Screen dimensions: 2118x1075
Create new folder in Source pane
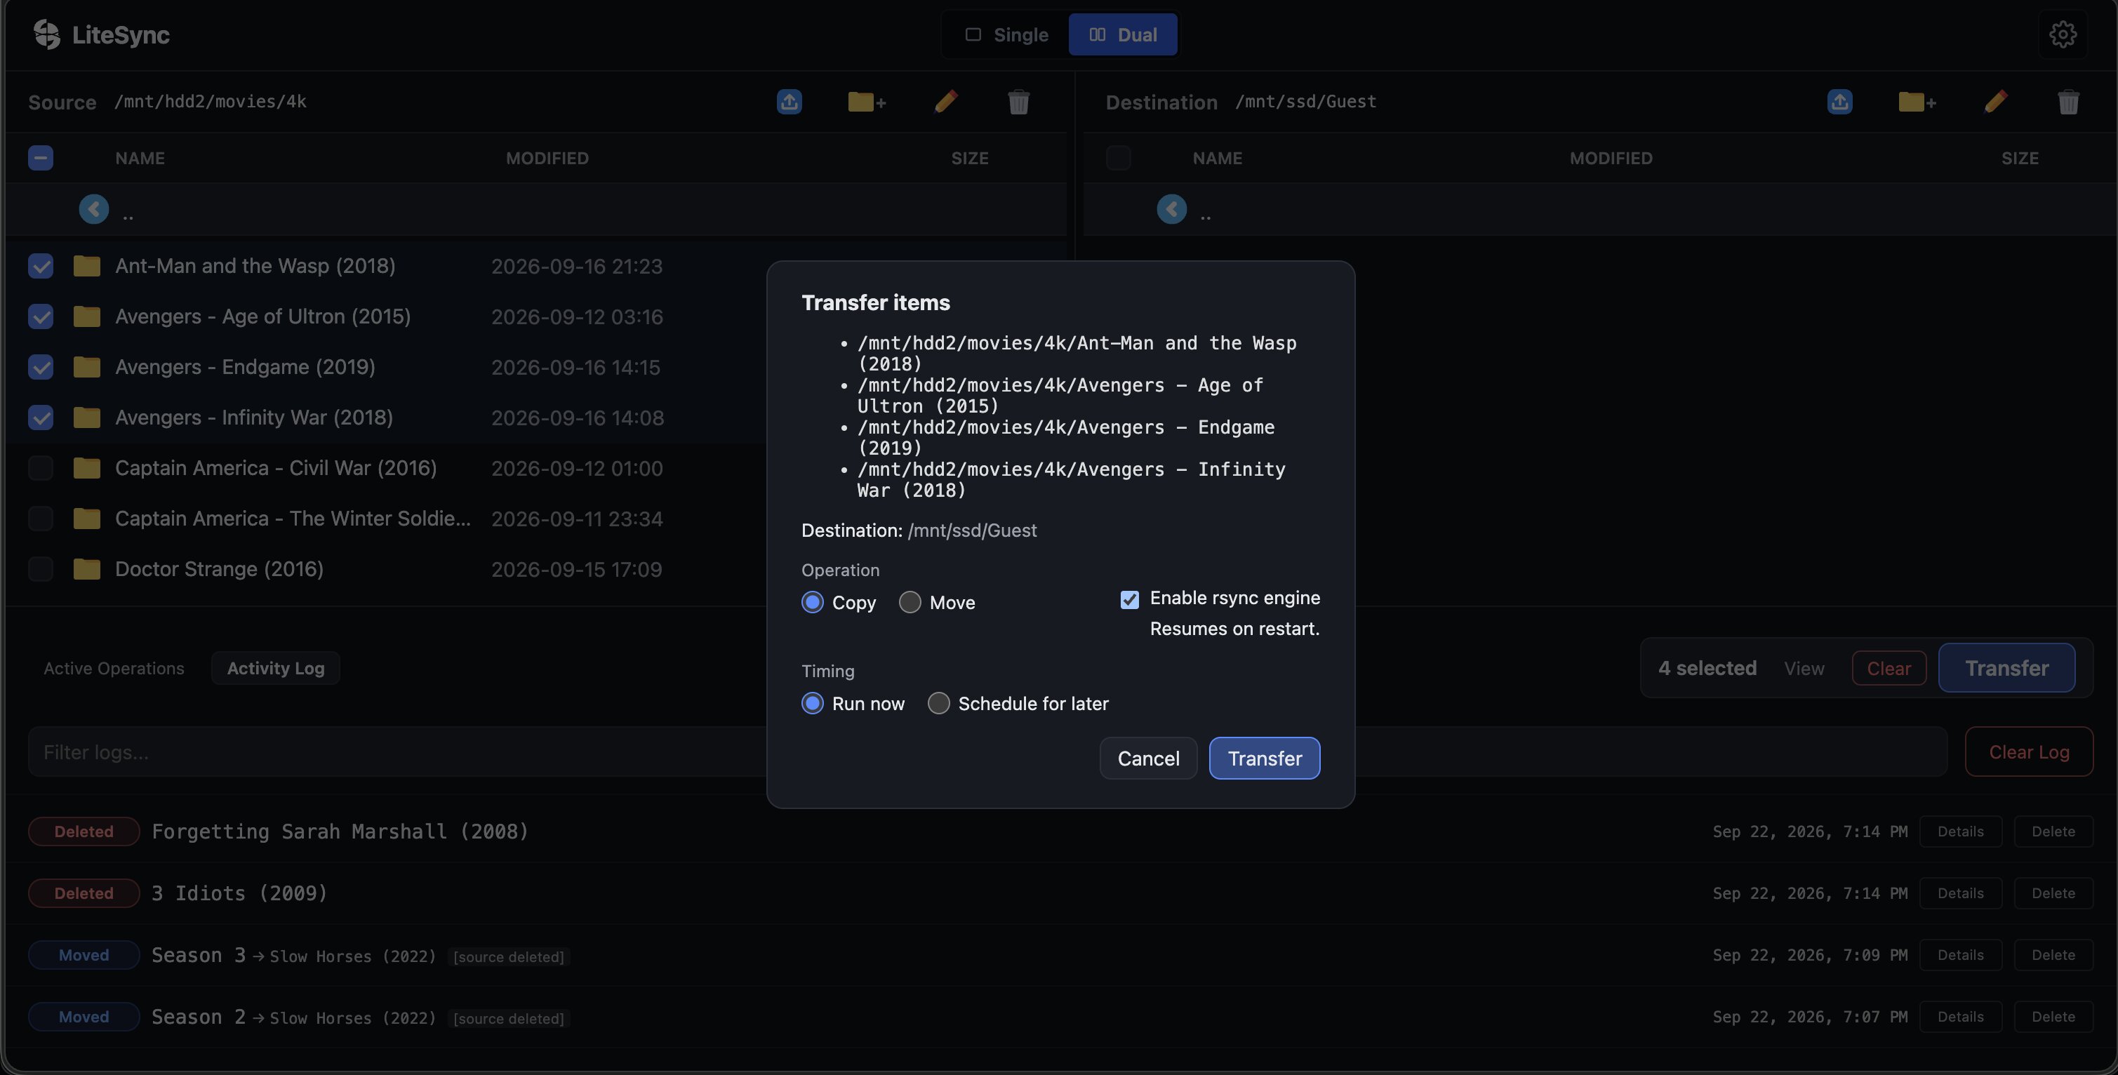pyautogui.click(x=867, y=102)
